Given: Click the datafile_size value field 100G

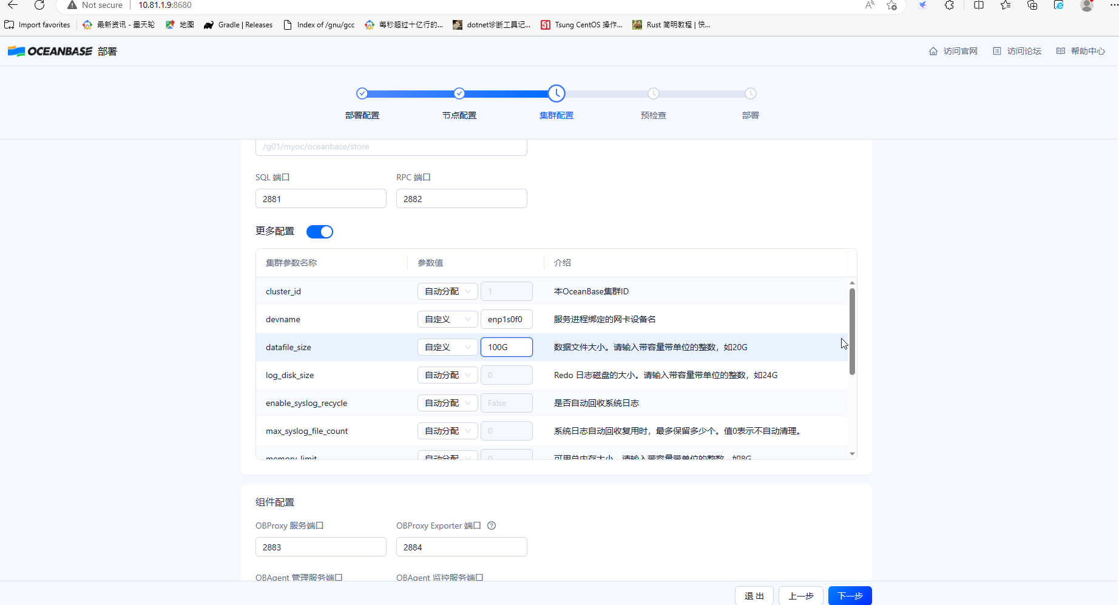Looking at the screenshot, I should [507, 347].
